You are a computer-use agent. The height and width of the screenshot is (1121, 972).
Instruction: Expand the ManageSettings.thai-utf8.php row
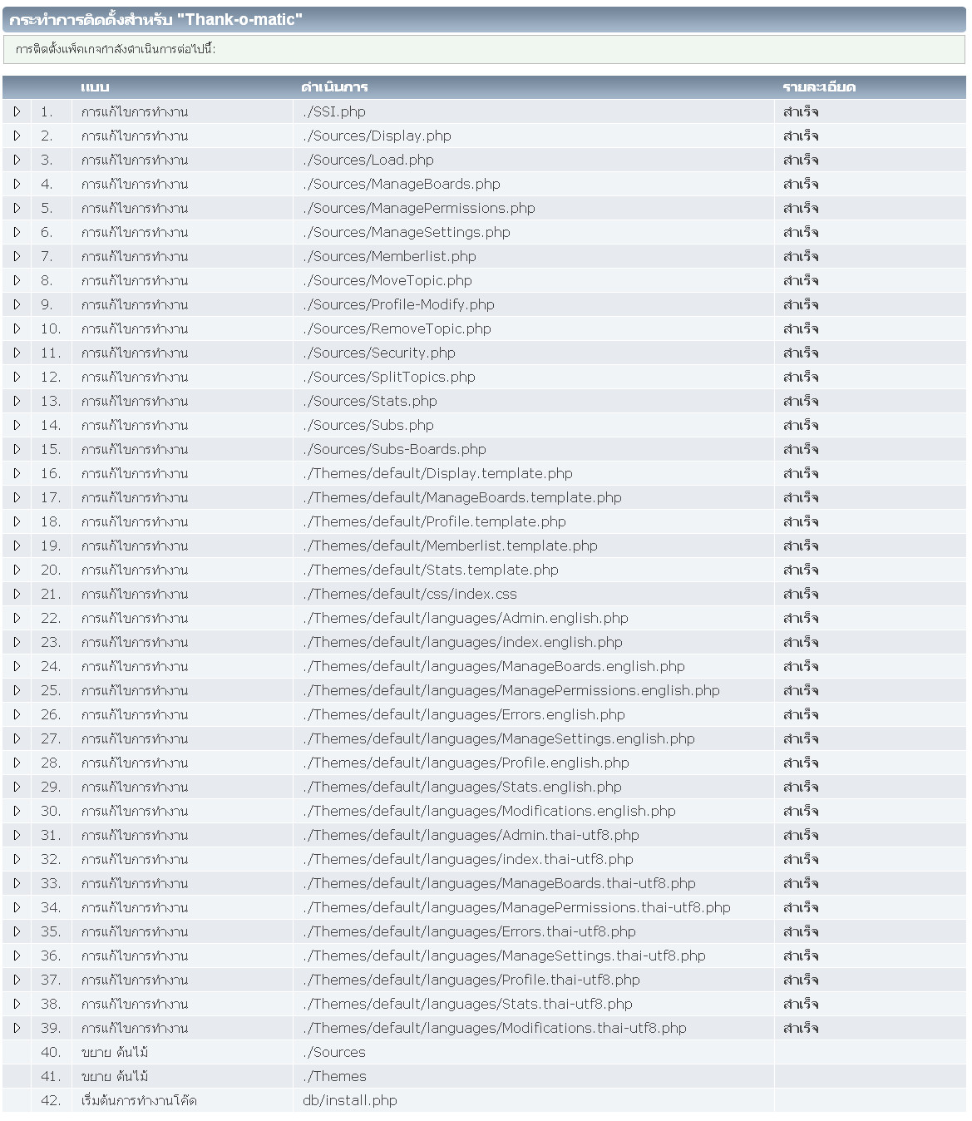pyautogui.click(x=17, y=956)
